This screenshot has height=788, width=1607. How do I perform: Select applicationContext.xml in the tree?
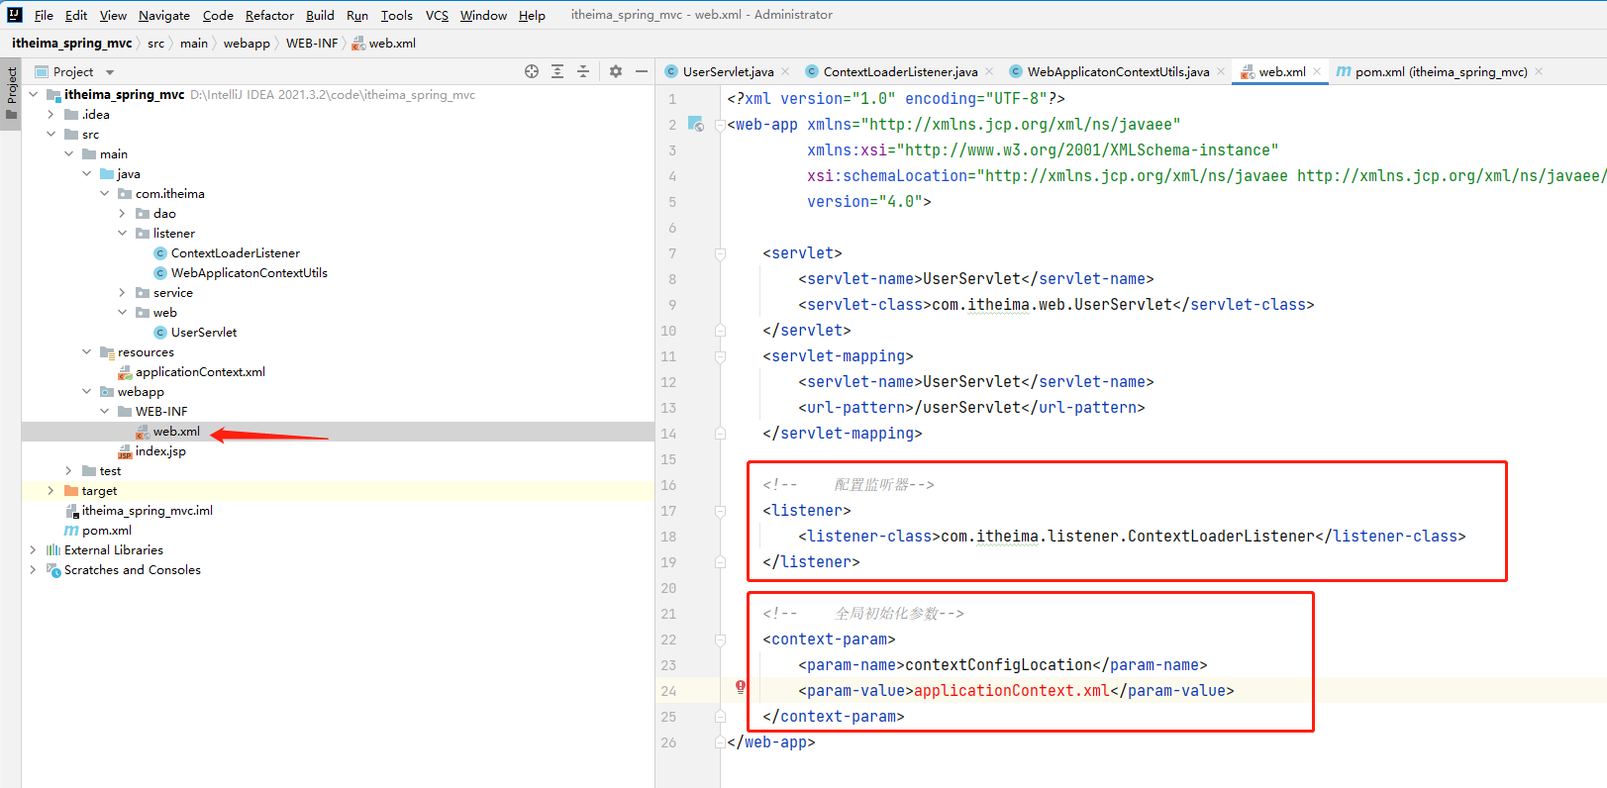[200, 372]
